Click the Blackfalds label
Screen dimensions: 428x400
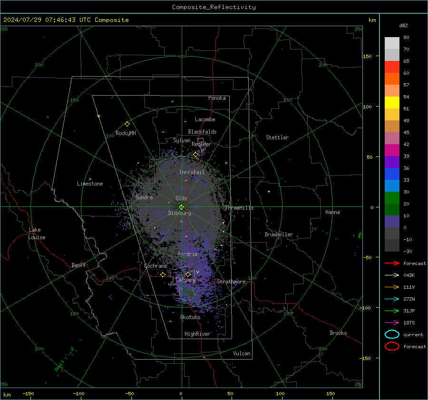pyautogui.click(x=202, y=132)
